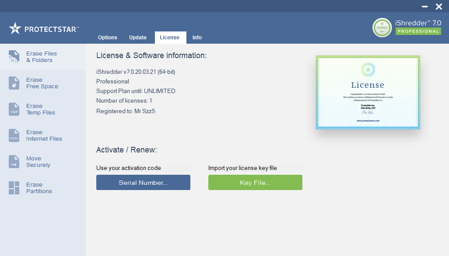Close the iShredder window

(x=438, y=6)
